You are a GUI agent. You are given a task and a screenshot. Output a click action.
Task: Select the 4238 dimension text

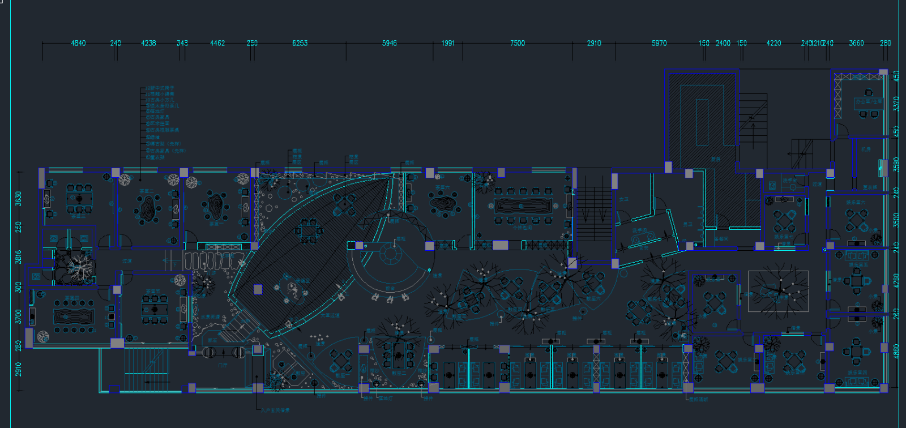[x=148, y=43]
